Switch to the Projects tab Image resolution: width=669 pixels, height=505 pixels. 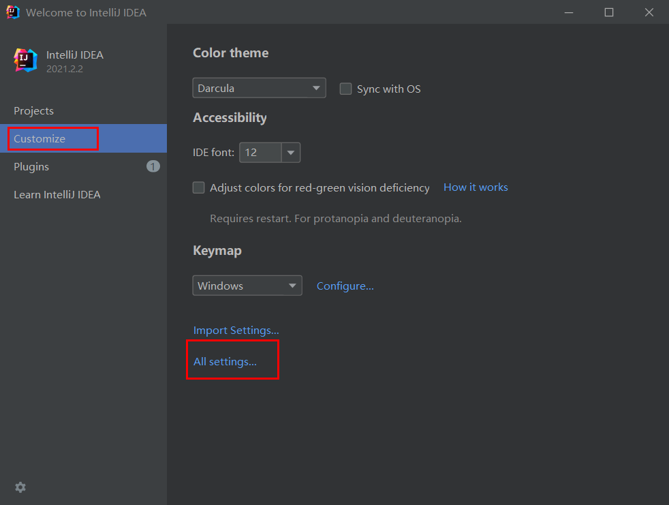coord(34,110)
